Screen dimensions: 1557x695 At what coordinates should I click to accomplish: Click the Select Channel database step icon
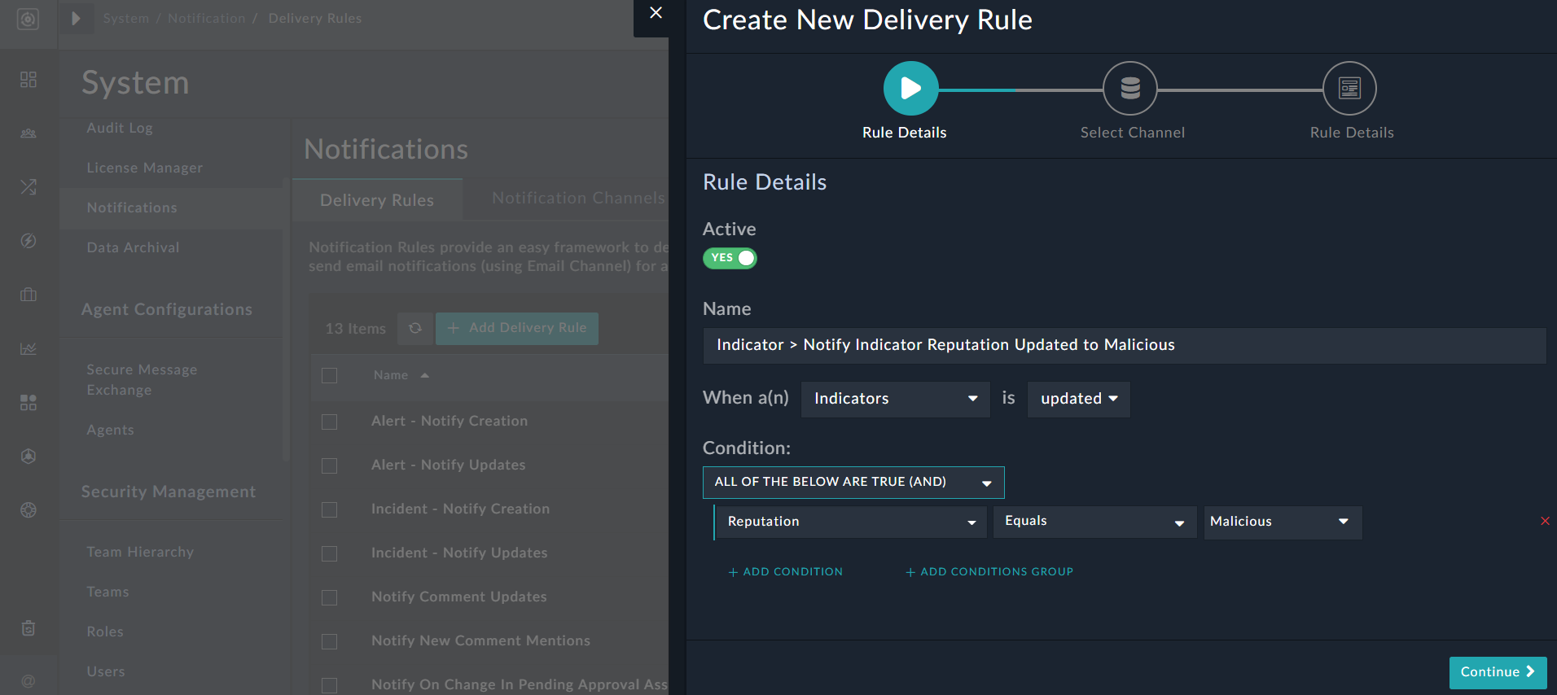pyautogui.click(x=1130, y=88)
